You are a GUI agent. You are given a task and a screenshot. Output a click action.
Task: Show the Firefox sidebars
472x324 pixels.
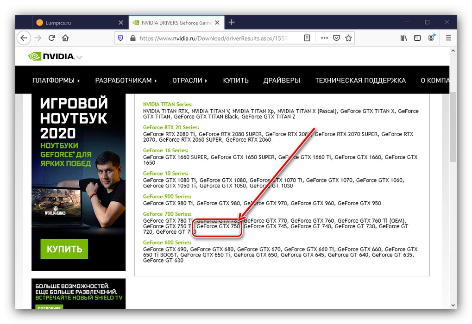(x=417, y=38)
